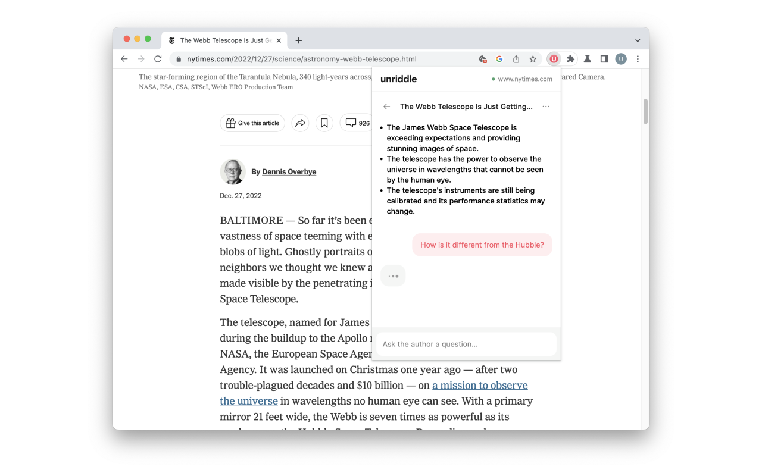Open a new tab with plus button
This screenshot has width=762, height=476.
click(x=299, y=40)
